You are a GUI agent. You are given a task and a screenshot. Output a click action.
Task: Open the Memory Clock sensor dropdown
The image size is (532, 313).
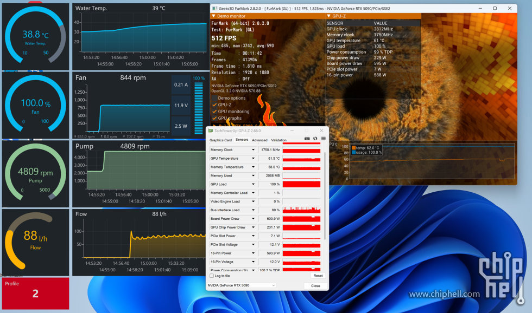[x=253, y=149]
